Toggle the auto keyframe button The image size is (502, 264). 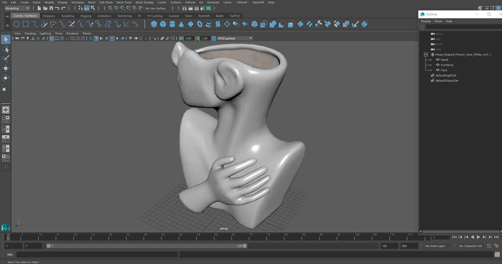click(489, 246)
